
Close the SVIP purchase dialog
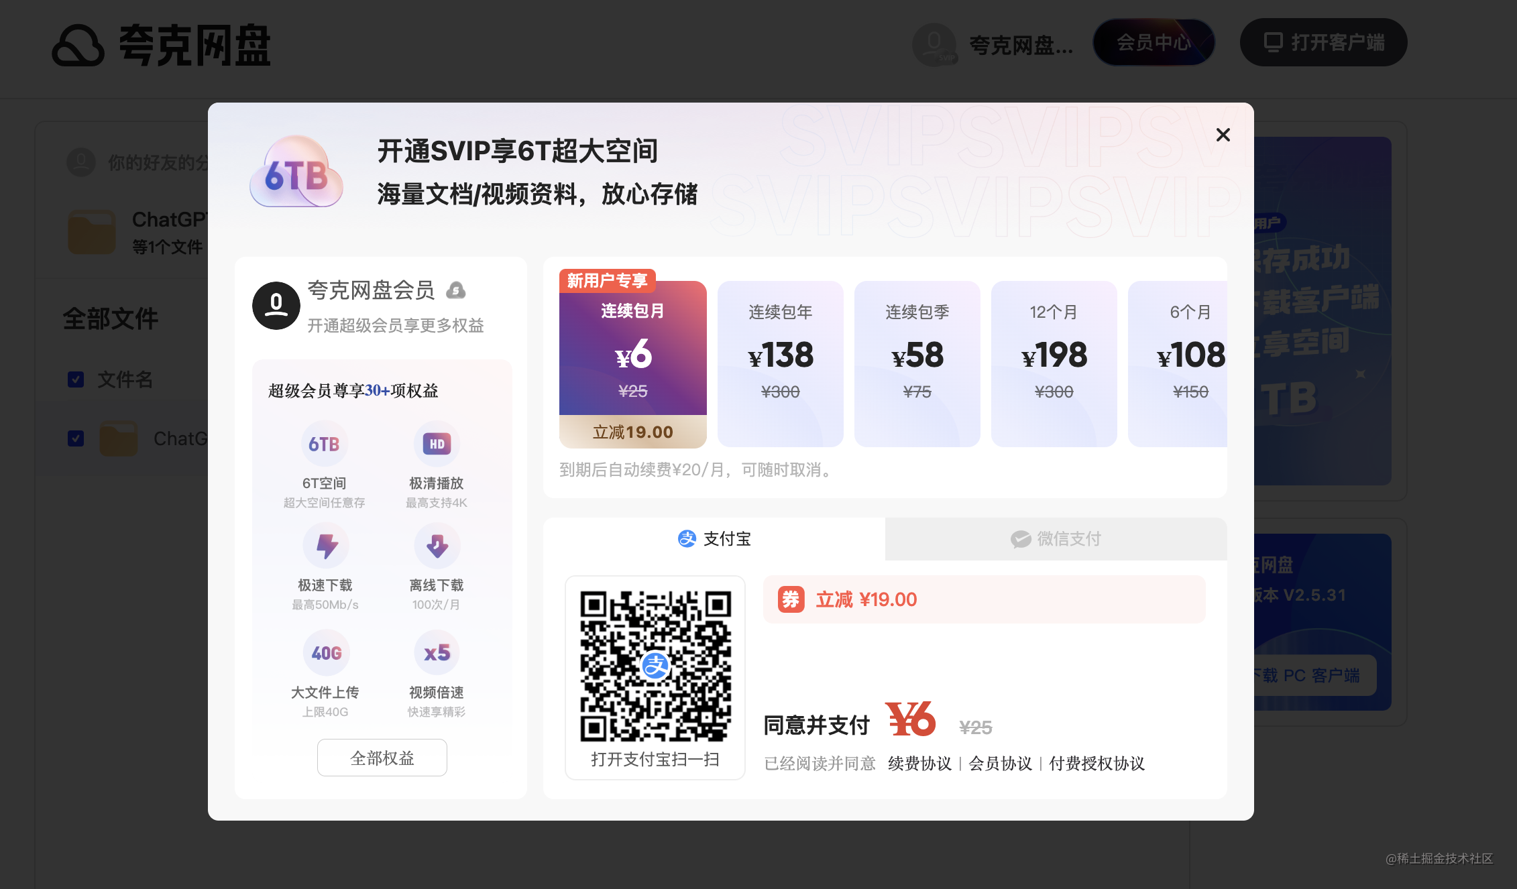[x=1223, y=135]
